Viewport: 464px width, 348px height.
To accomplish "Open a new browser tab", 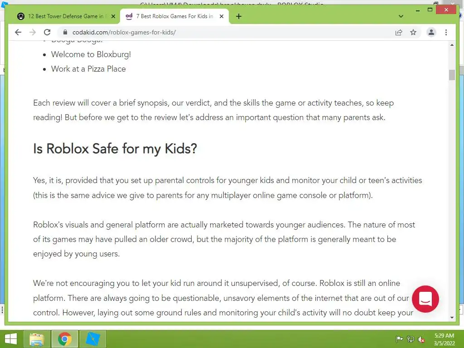I will pyautogui.click(x=239, y=16).
